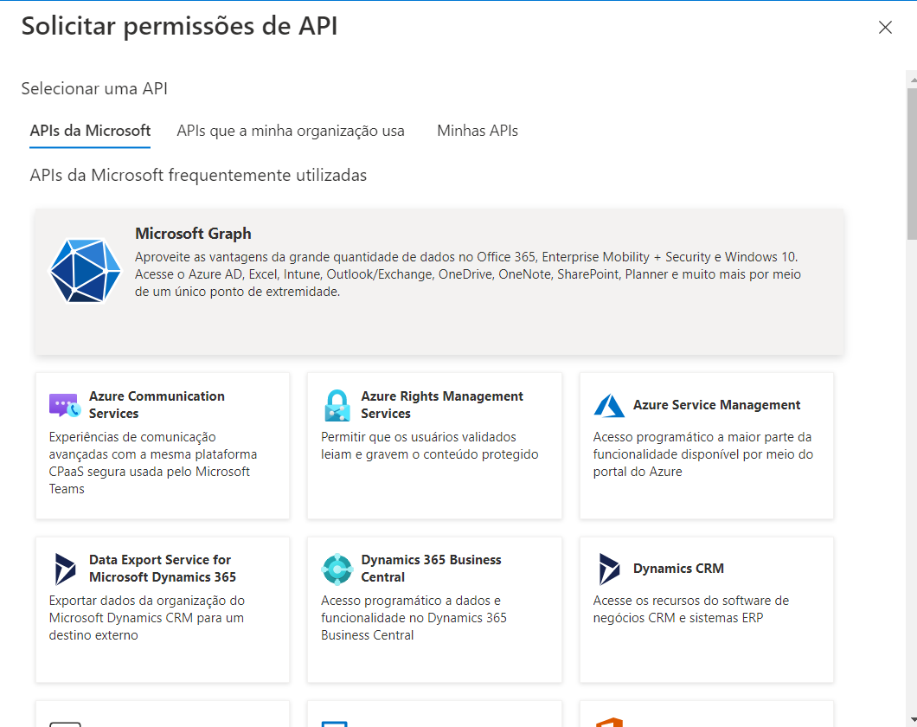Select the Data Export Service card description
This screenshot has width=917, height=727.
click(147, 618)
